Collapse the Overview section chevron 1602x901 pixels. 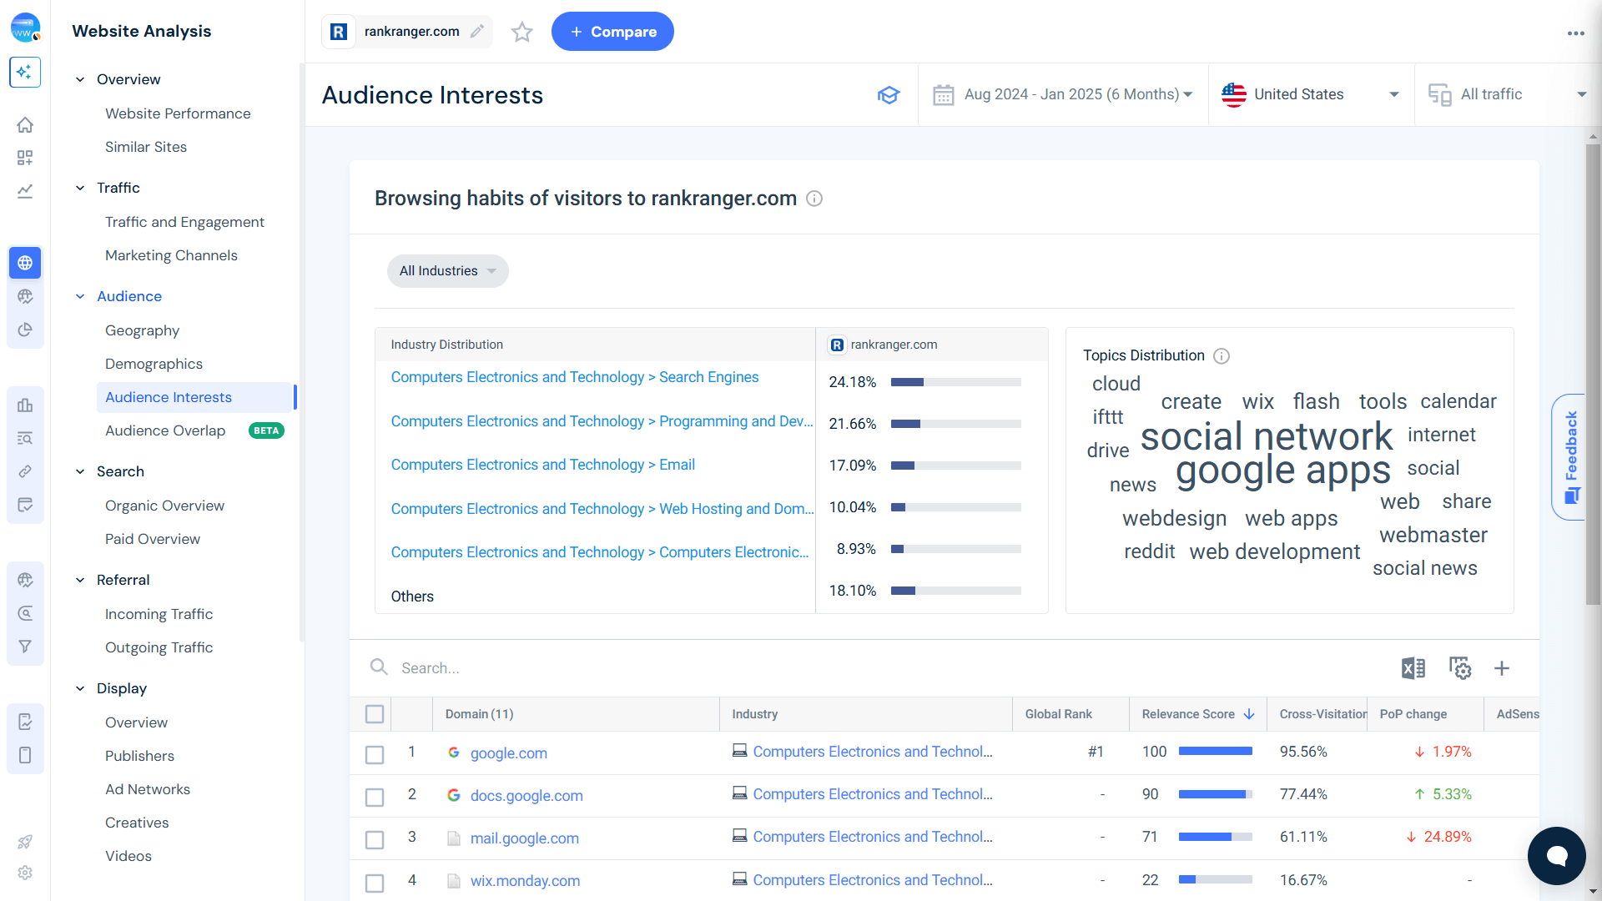click(x=80, y=79)
